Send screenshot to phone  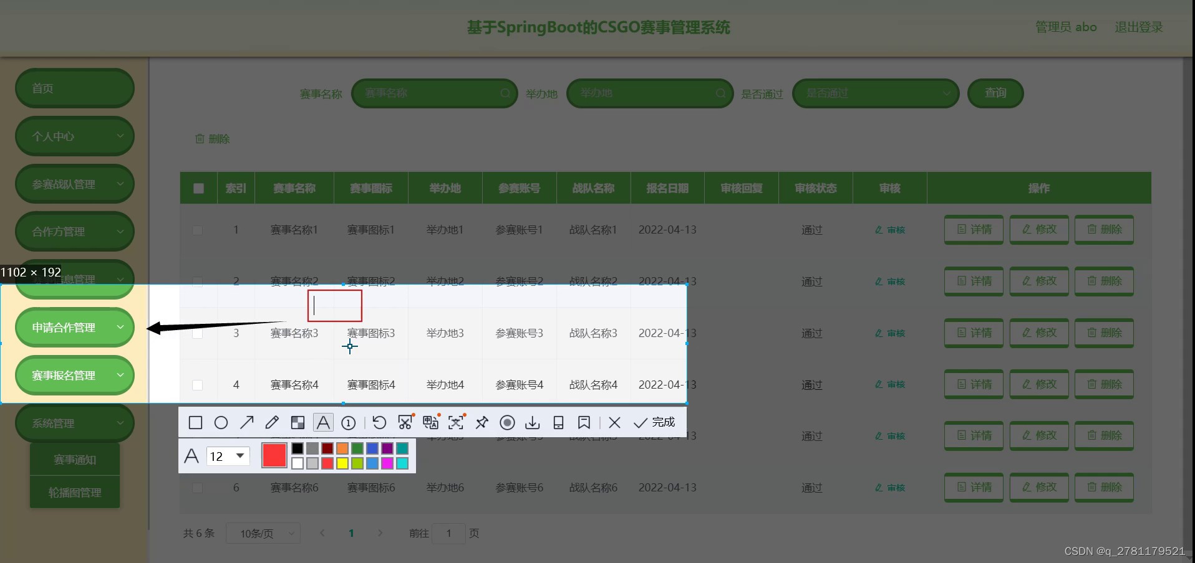558,423
